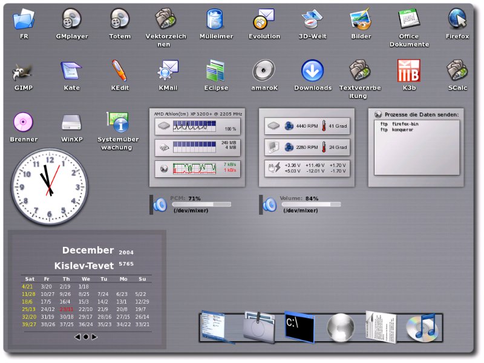Viewport: 484px width, 363px height.
Task: Launch GMplayer from the desktop
Action: (x=71, y=19)
